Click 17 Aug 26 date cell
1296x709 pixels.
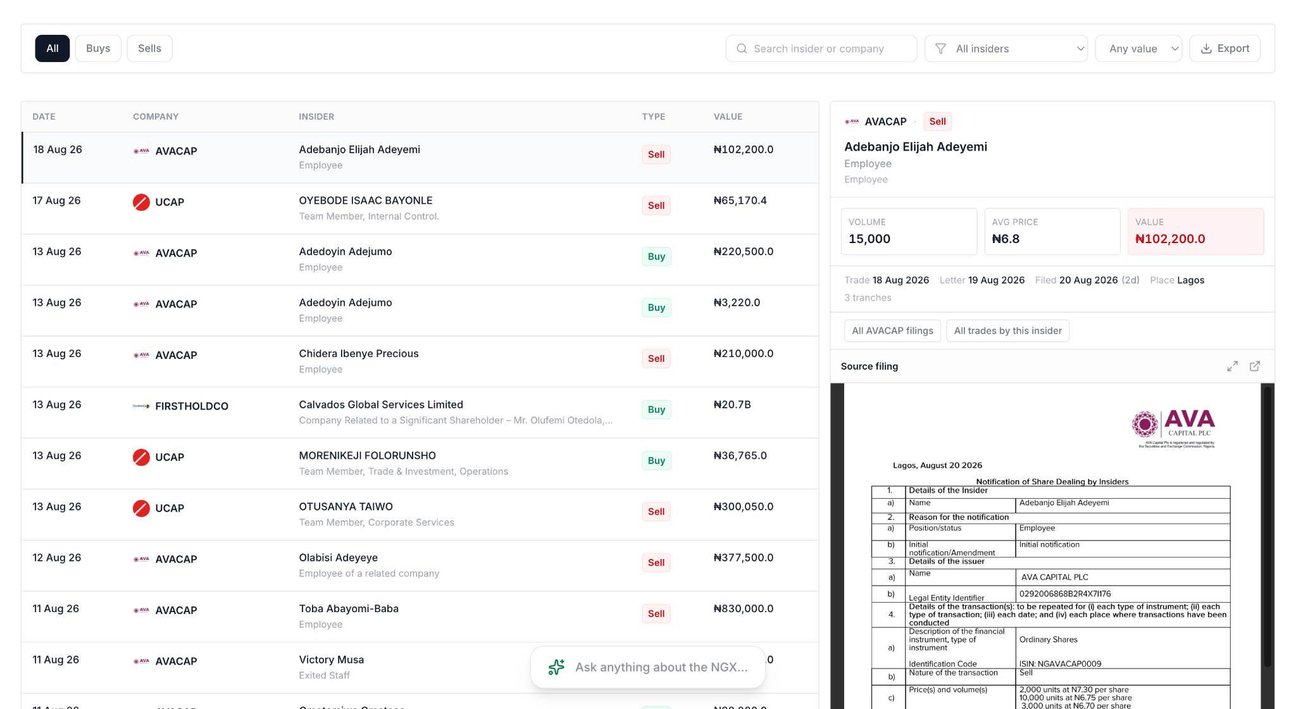[56, 201]
